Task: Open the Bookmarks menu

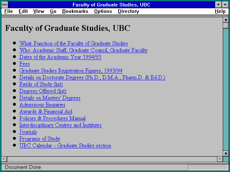Action: coord(75,11)
